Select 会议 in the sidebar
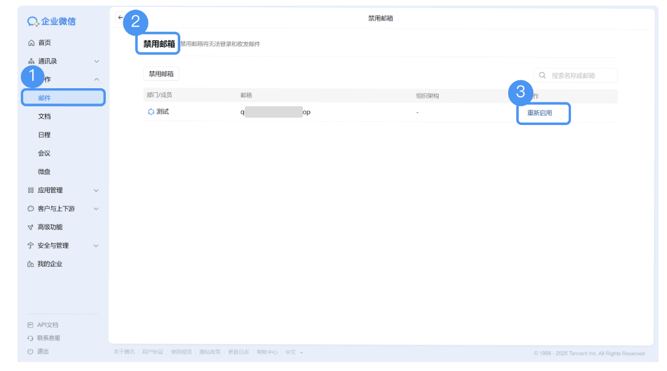 click(44, 153)
